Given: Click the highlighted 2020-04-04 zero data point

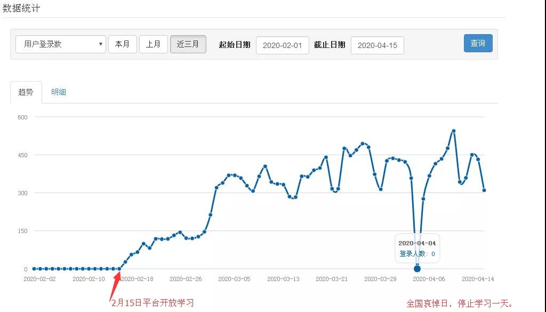Looking at the screenshot, I should pyautogui.click(x=417, y=268).
